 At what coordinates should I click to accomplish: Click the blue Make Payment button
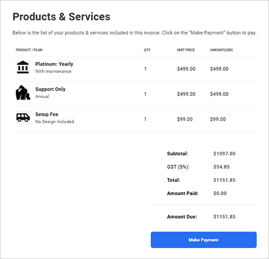[204, 240]
